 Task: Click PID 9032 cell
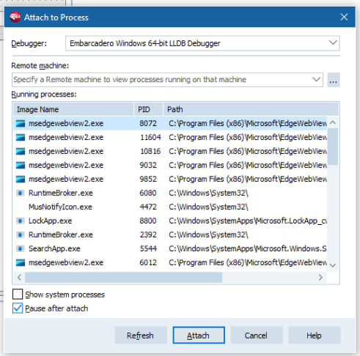[x=148, y=166]
